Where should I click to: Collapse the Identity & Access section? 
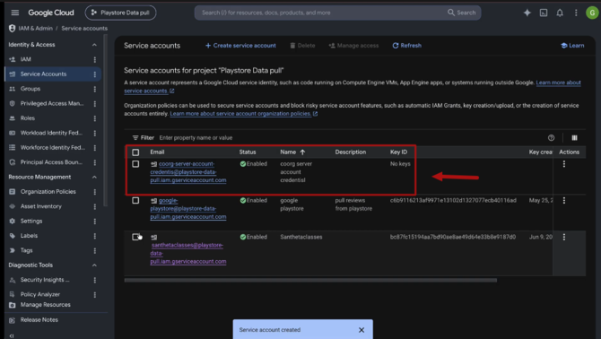(94, 45)
